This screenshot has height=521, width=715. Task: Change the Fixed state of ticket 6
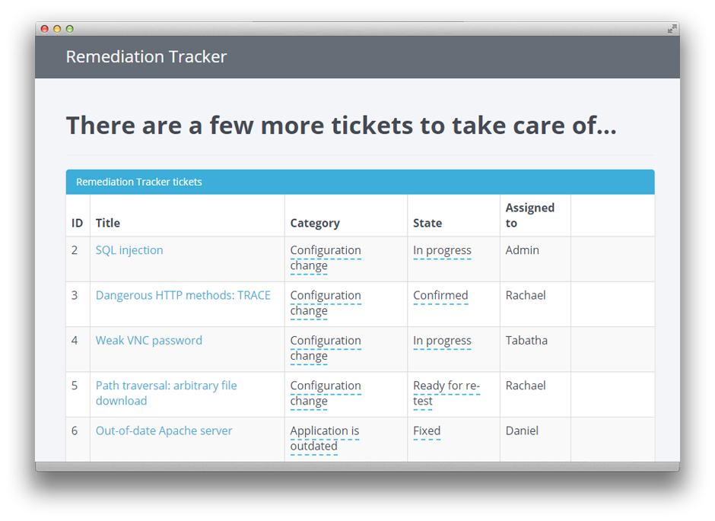coord(427,430)
